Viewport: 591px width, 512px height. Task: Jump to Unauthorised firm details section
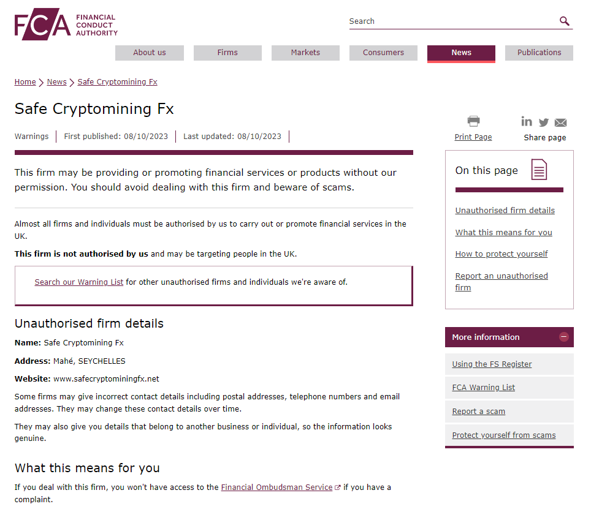(x=505, y=211)
